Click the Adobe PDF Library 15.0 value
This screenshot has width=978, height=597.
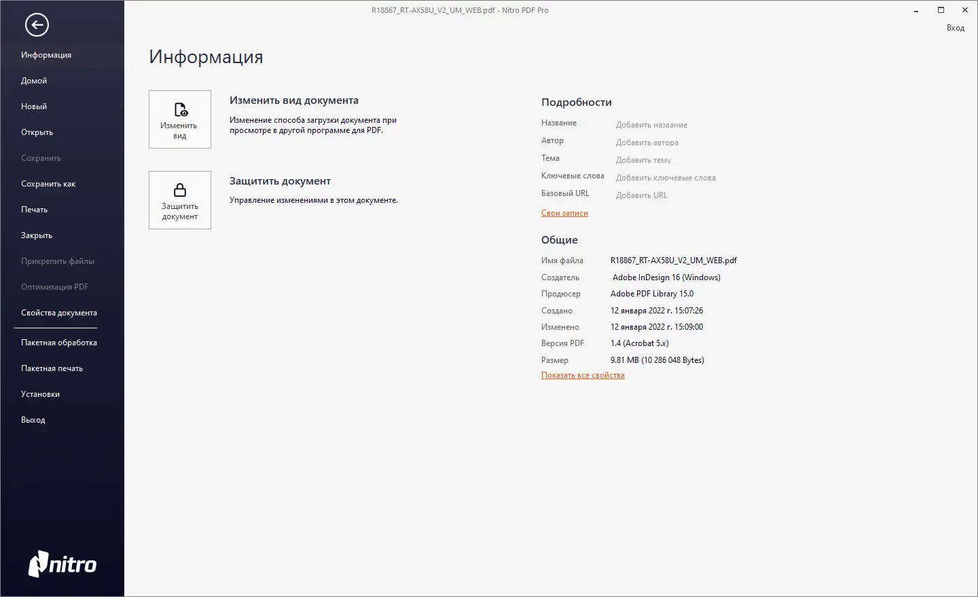652,294
